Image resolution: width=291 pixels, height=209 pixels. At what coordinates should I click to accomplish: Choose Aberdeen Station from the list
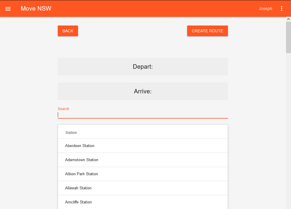click(x=80, y=146)
